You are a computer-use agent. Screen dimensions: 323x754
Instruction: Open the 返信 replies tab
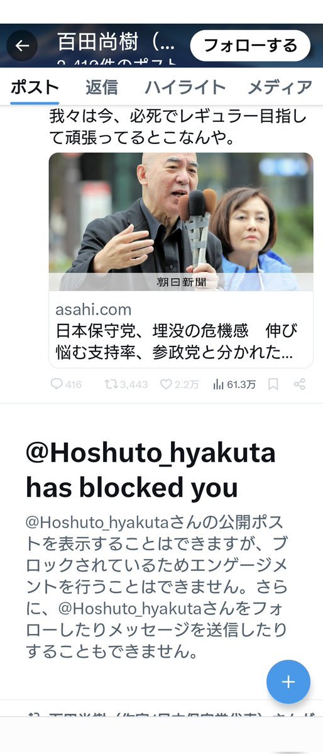click(x=102, y=87)
